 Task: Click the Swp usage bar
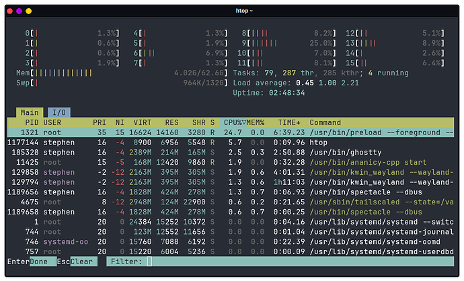point(122,83)
